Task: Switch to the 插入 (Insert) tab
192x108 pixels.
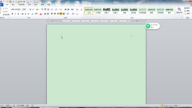Action: (x=13, y=5)
